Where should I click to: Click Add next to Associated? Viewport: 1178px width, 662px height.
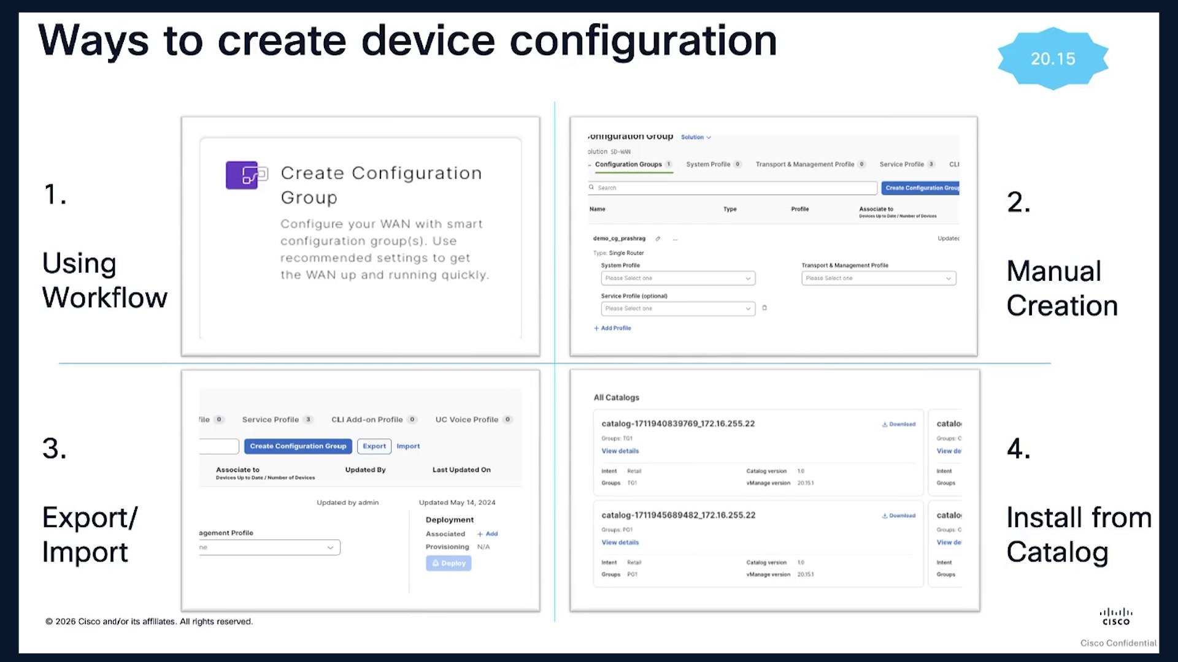[488, 534]
